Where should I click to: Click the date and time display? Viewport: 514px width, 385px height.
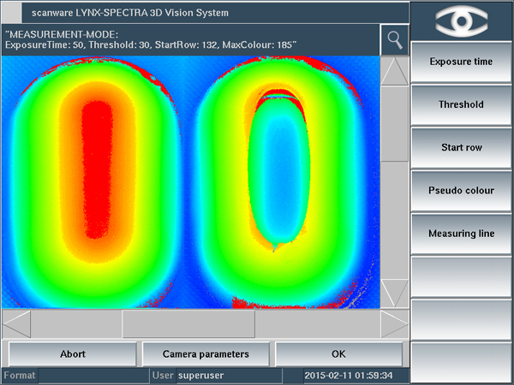tap(349, 376)
